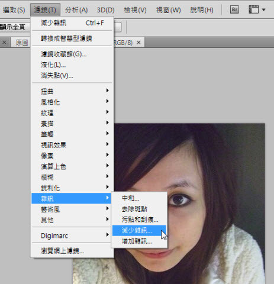Open the 分析(A) menu

(76, 10)
